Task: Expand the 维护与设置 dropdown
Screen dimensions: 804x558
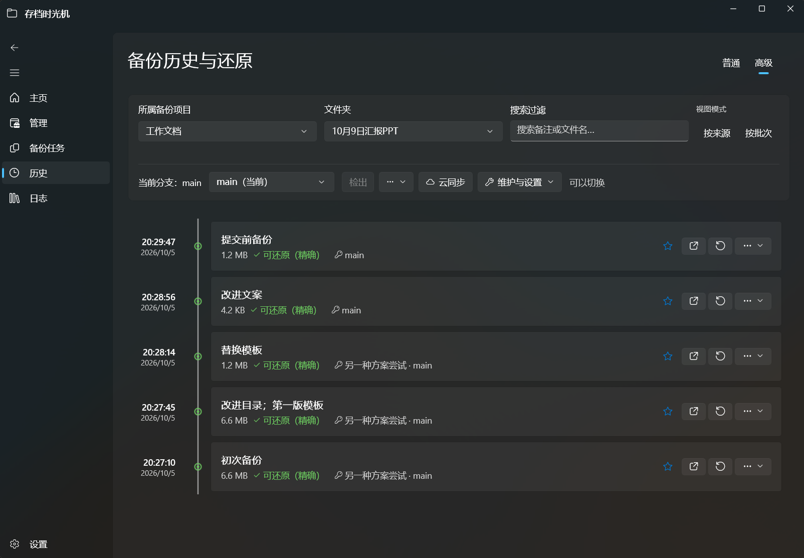Action: pos(519,182)
